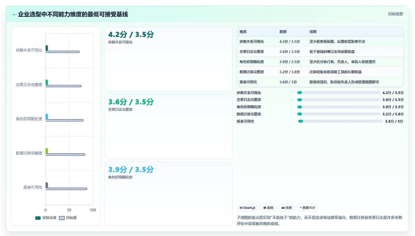Click the note 至少区分执行者、负责人、审批人和管理员

tap(342, 62)
